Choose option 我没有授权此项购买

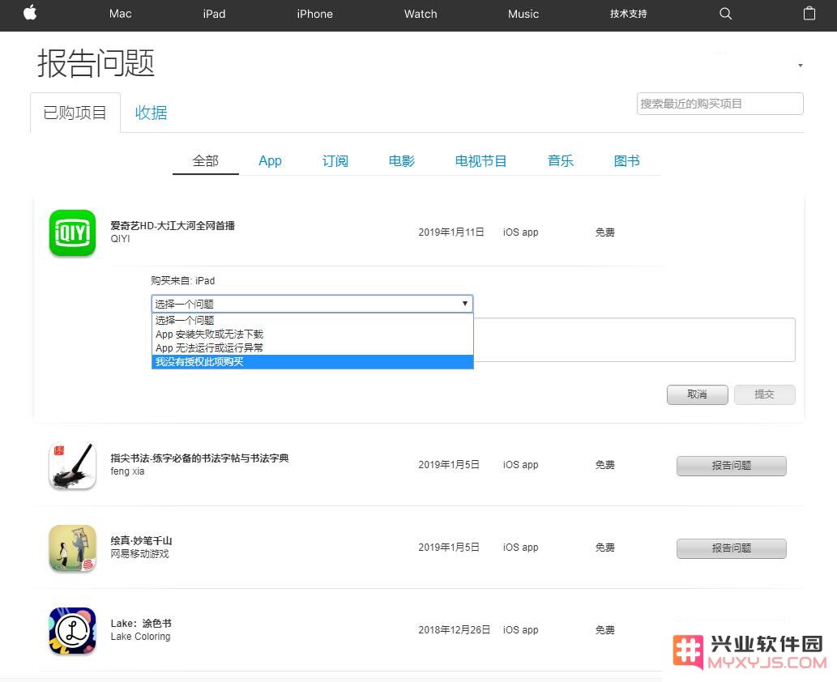[312, 362]
